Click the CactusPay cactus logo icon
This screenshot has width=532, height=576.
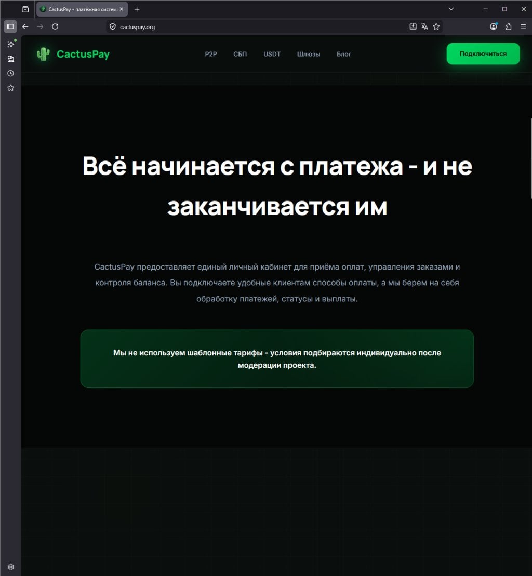(43, 54)
